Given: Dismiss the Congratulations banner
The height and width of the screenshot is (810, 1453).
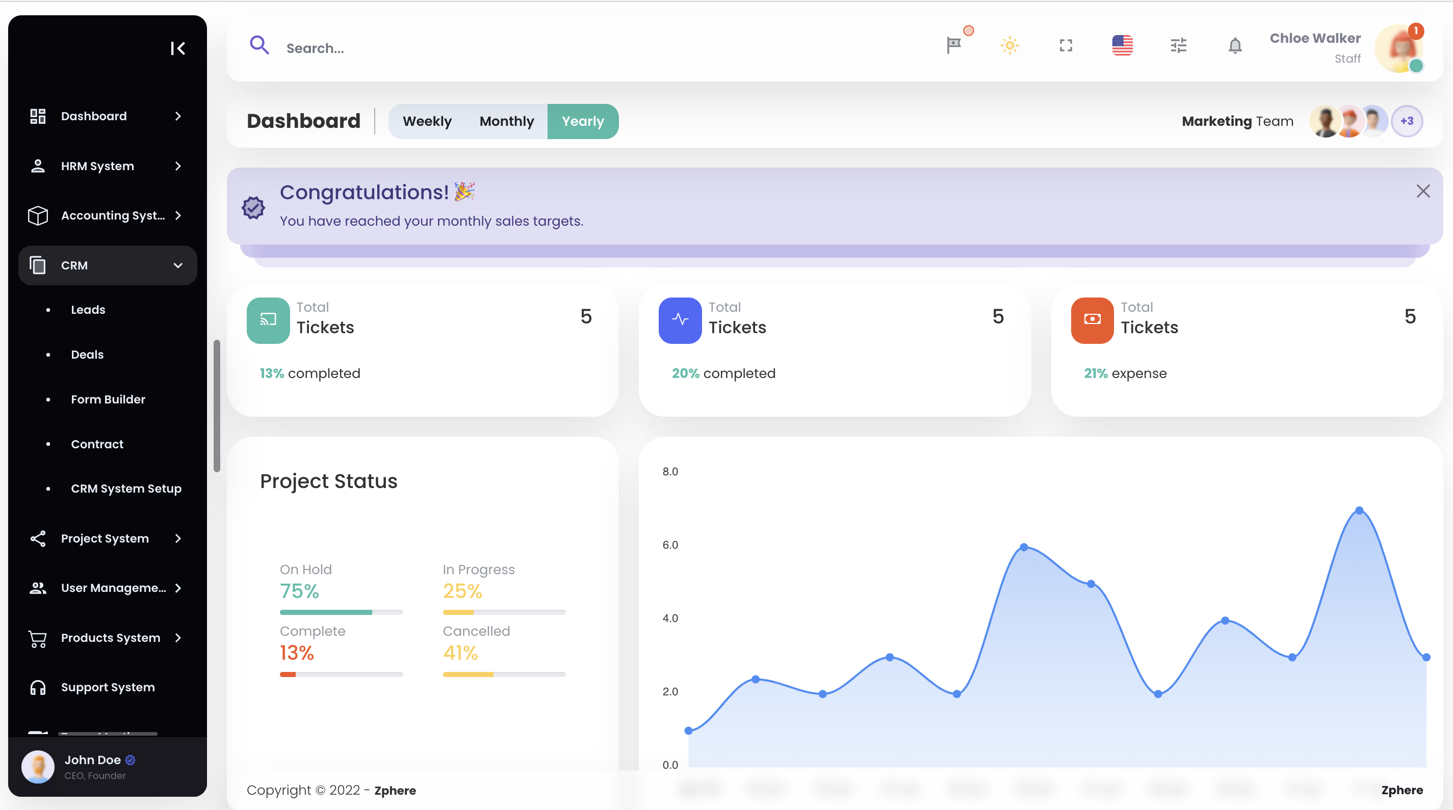Looking at the screenshot, I should tap(1422, 191).
